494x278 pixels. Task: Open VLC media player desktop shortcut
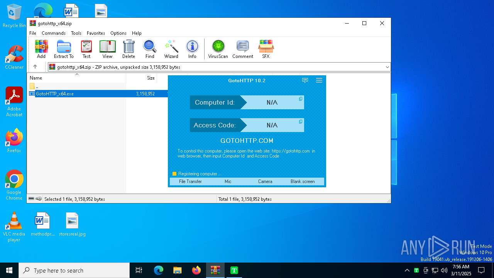coord(14,227)
